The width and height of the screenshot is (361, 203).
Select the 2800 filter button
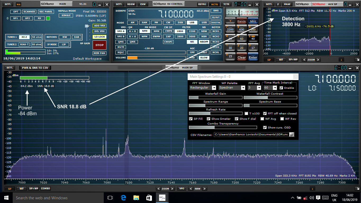180,36
